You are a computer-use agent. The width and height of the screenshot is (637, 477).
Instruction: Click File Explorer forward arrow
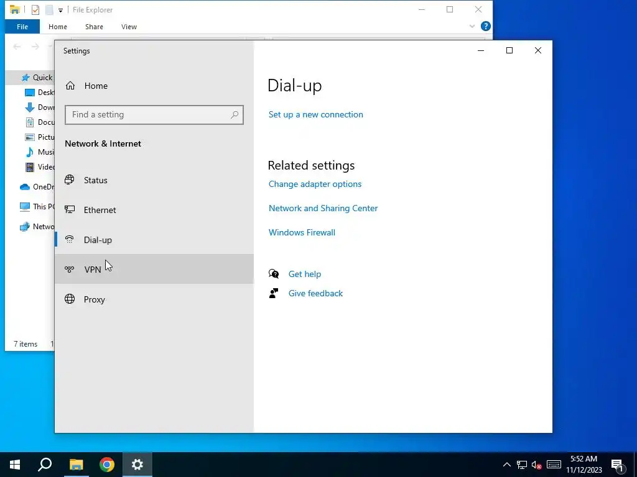[35, 47]
